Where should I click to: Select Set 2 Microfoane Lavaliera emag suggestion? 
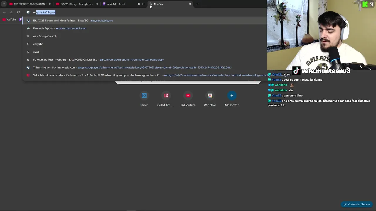tap(144, 75)
